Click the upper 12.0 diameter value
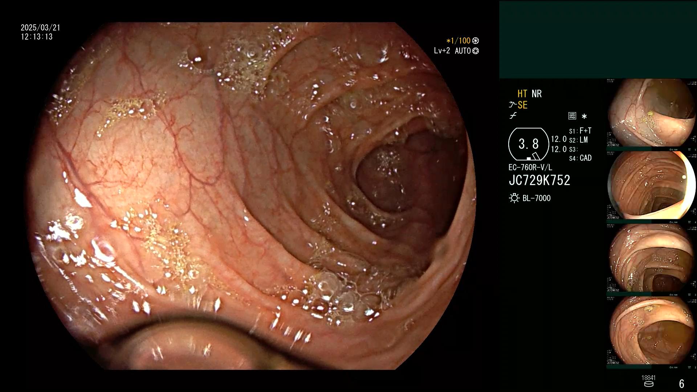Viewport: 697px width, 392px height. [559, 139]
